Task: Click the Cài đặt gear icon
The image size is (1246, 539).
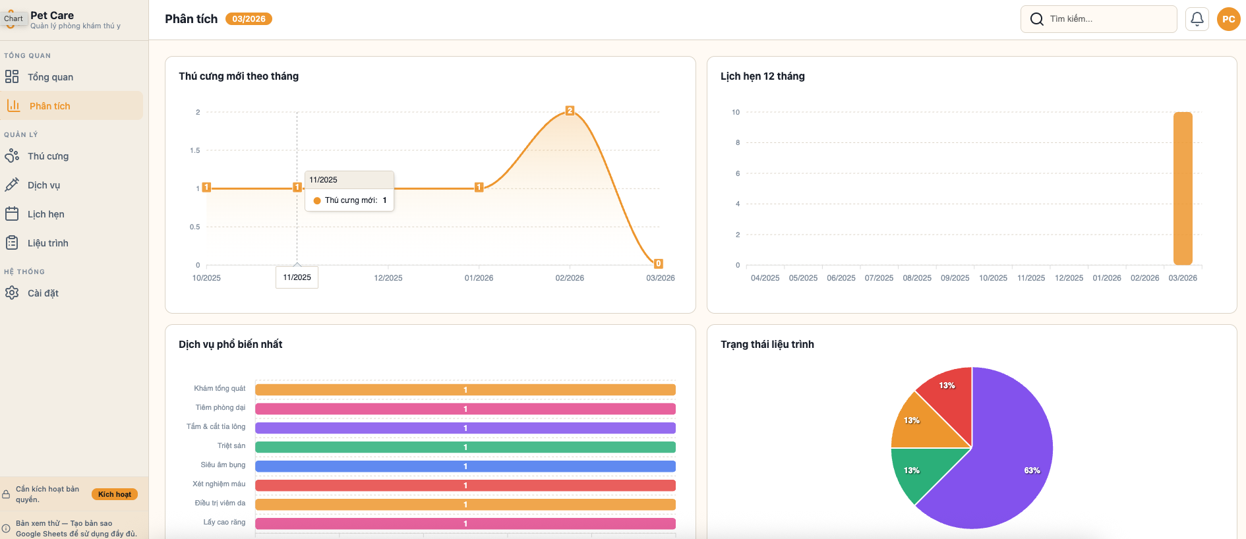Action: tap(12, 293)
